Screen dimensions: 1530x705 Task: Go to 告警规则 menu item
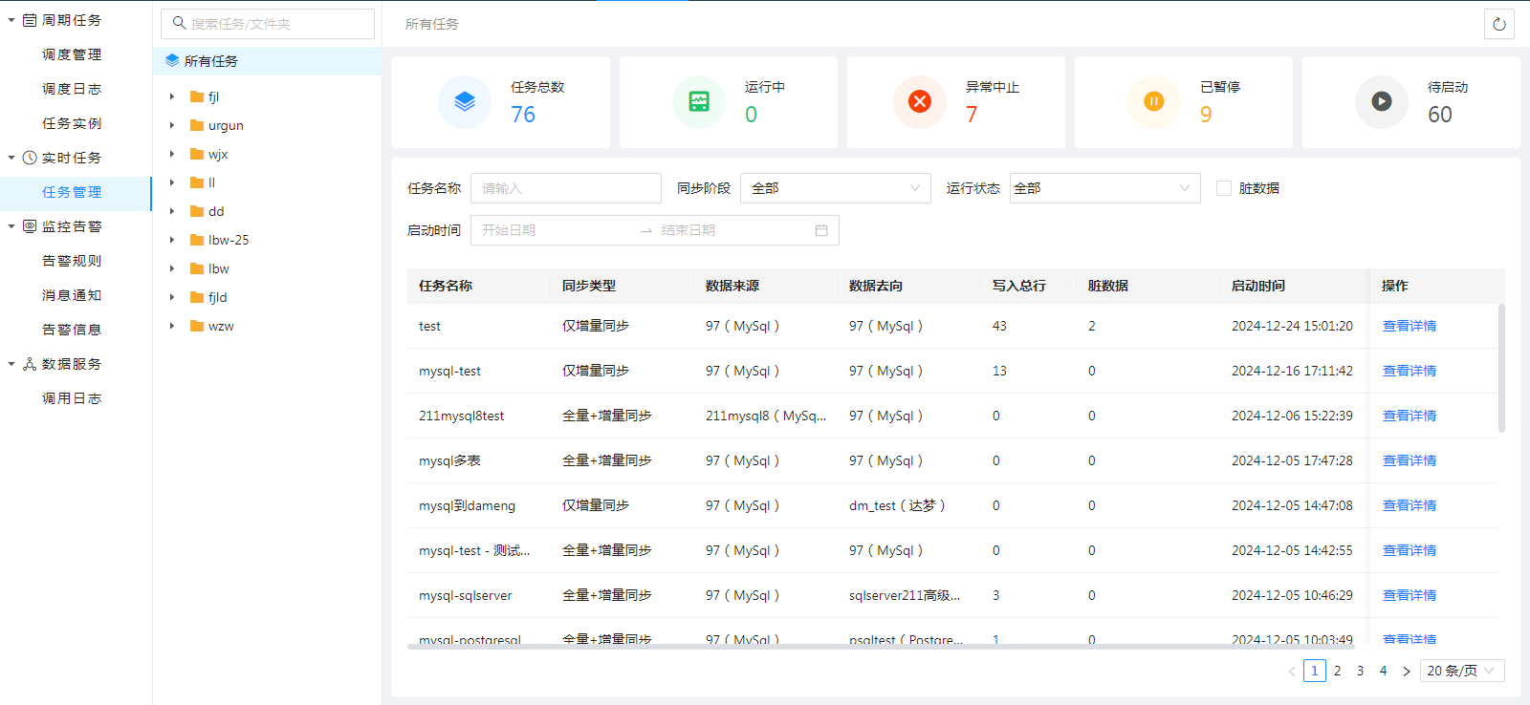tap(72, 261)
